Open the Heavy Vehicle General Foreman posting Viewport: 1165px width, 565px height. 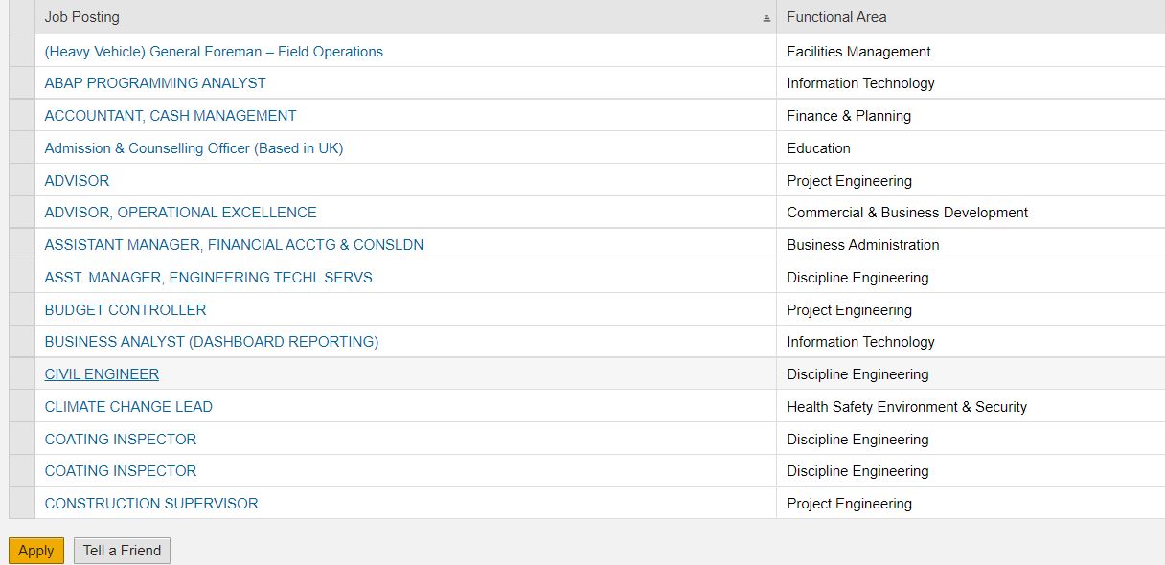(214, 52)
